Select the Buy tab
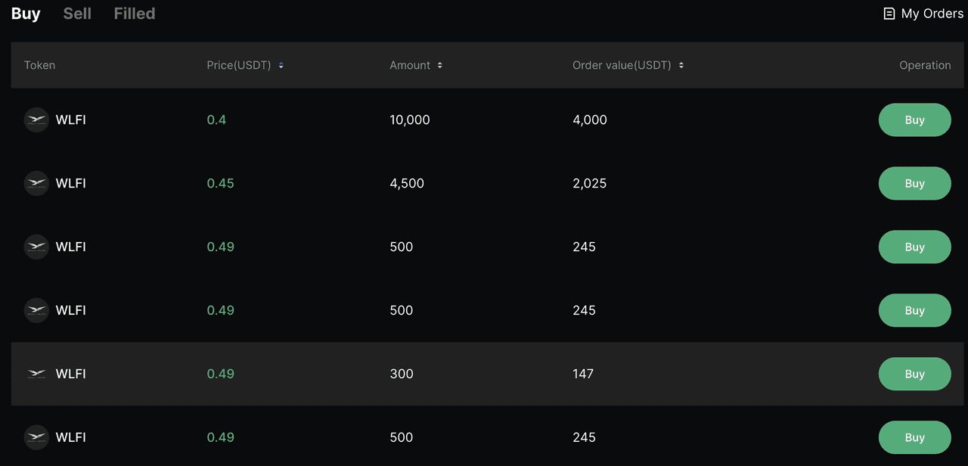The image size is (968, 466). click(x=26, y=14)
